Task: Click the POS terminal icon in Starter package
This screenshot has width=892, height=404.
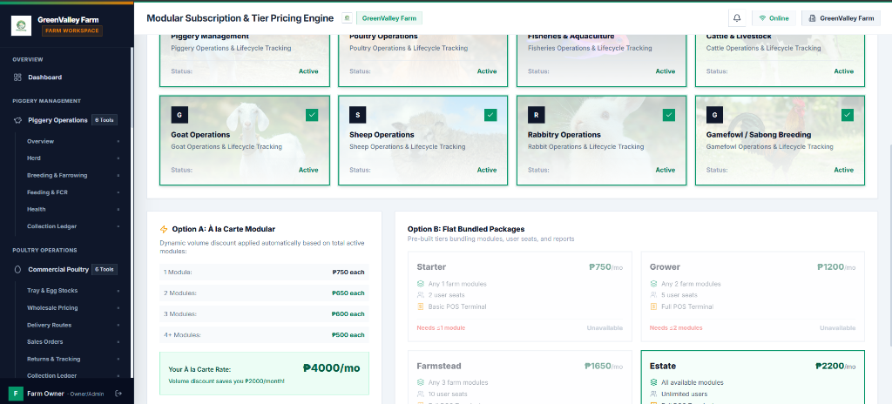Action: coord(421,306)
